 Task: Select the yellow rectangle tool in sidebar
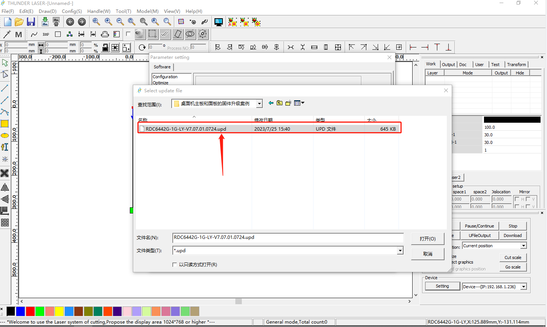tap(5, 123)
